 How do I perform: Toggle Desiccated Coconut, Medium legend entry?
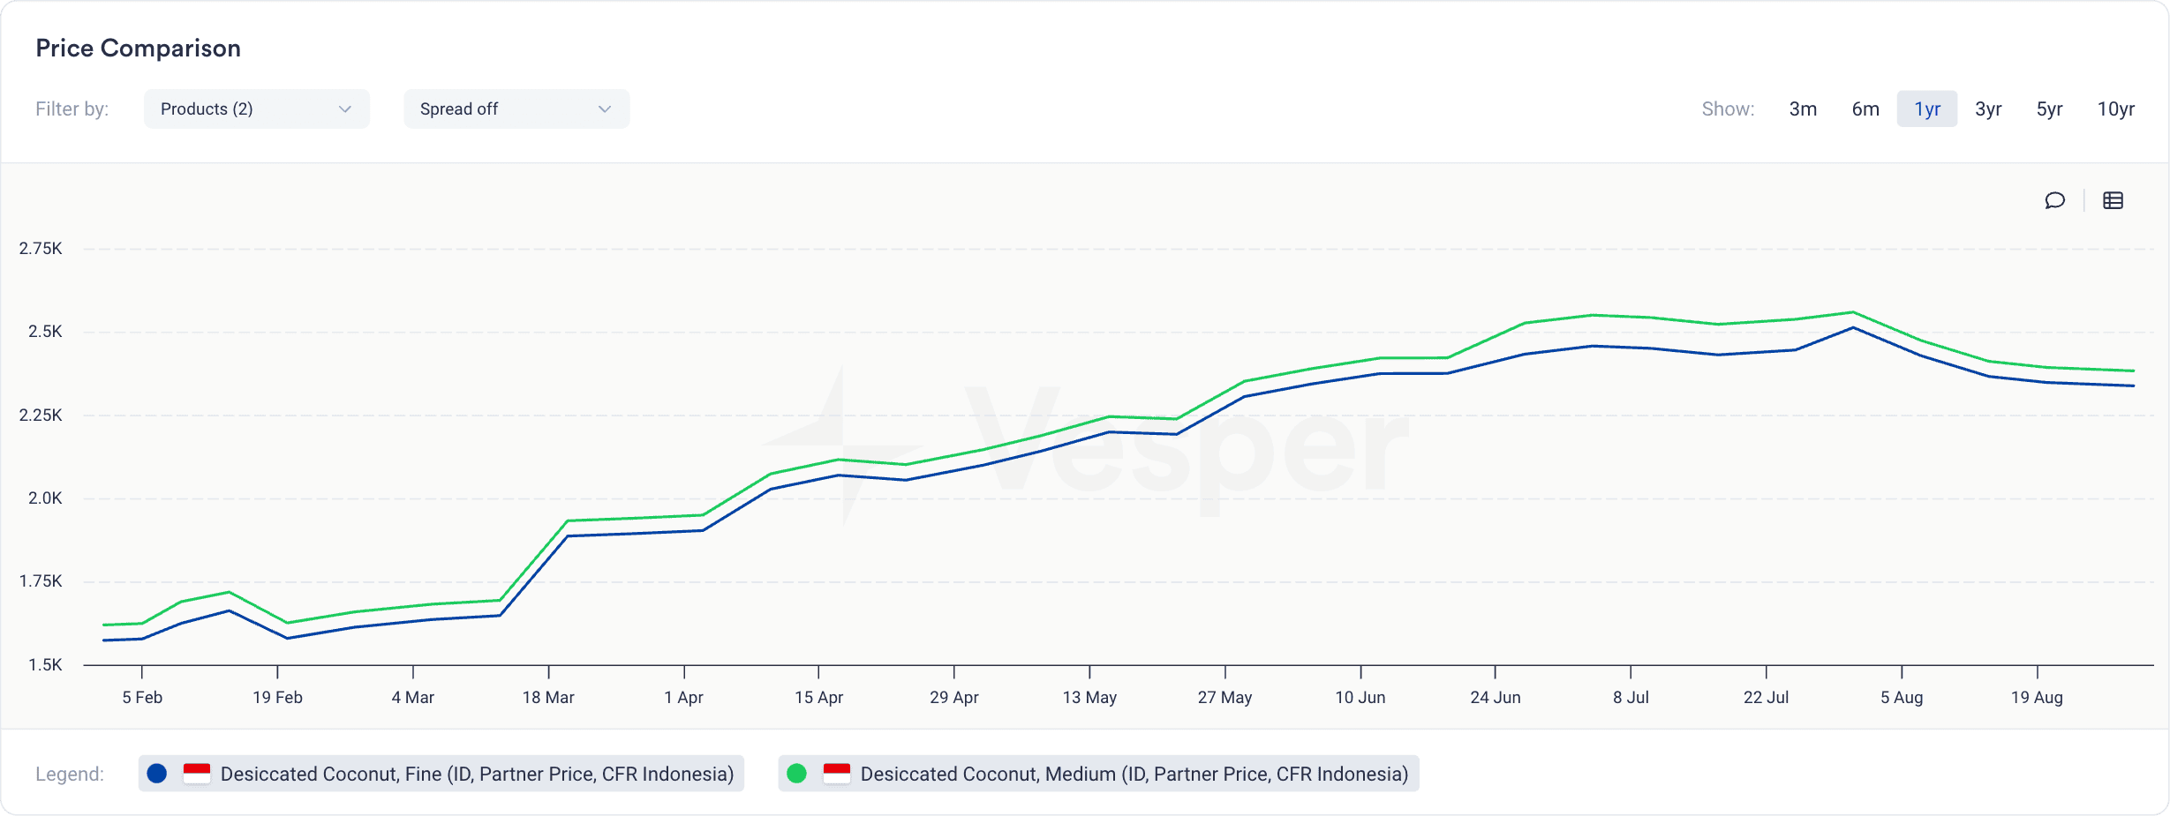1098,774
